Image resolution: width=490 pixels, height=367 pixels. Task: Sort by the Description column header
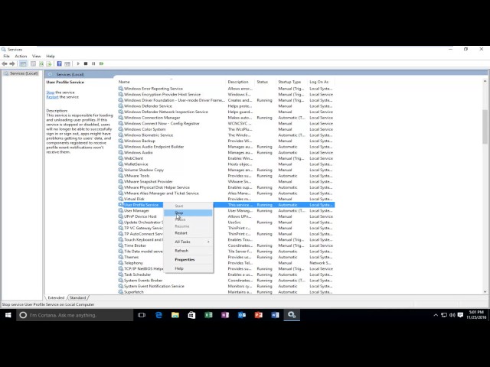point(240,82)
